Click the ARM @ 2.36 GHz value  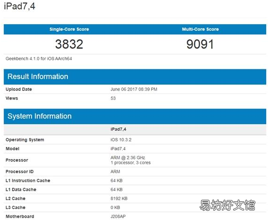pos(127,158)
